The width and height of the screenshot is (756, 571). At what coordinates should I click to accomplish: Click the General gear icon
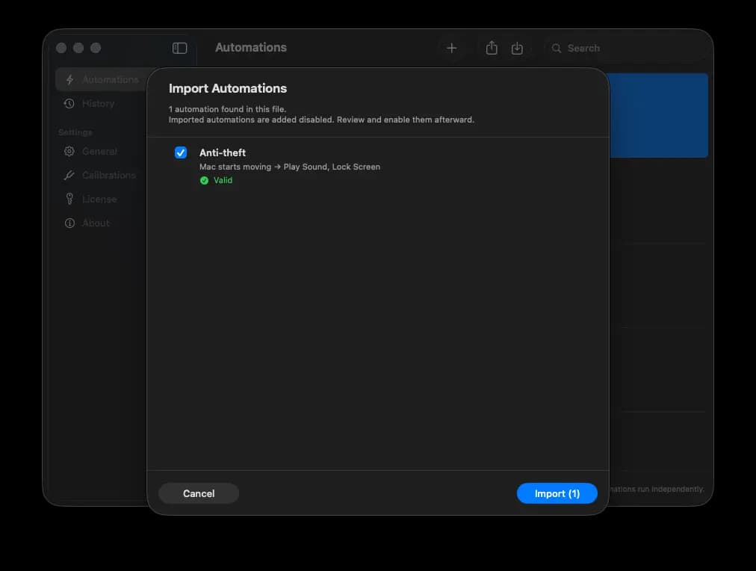coord(69,152)
